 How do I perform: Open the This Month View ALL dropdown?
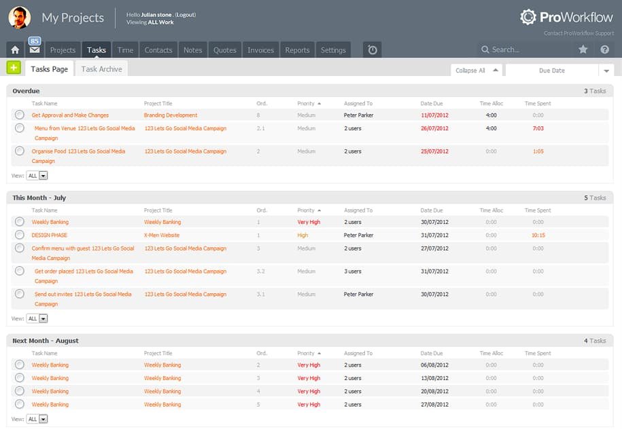[x=37, y=318]
